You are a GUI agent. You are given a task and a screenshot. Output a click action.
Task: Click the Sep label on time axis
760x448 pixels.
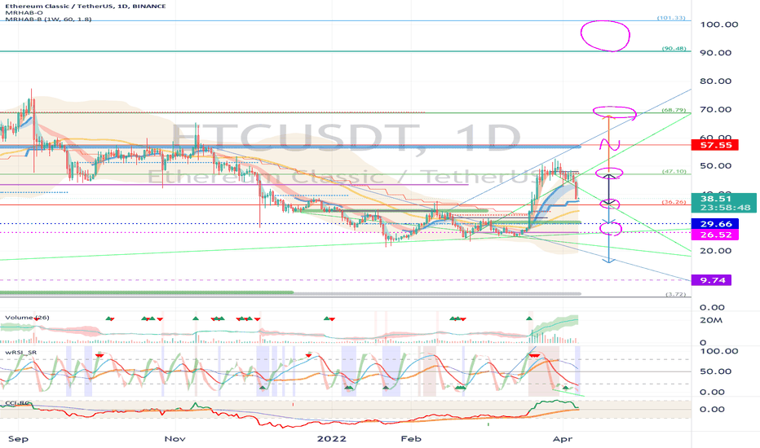tap(19, 439)
